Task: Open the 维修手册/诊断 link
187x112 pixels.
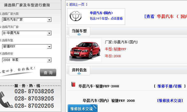Action: 170,86
